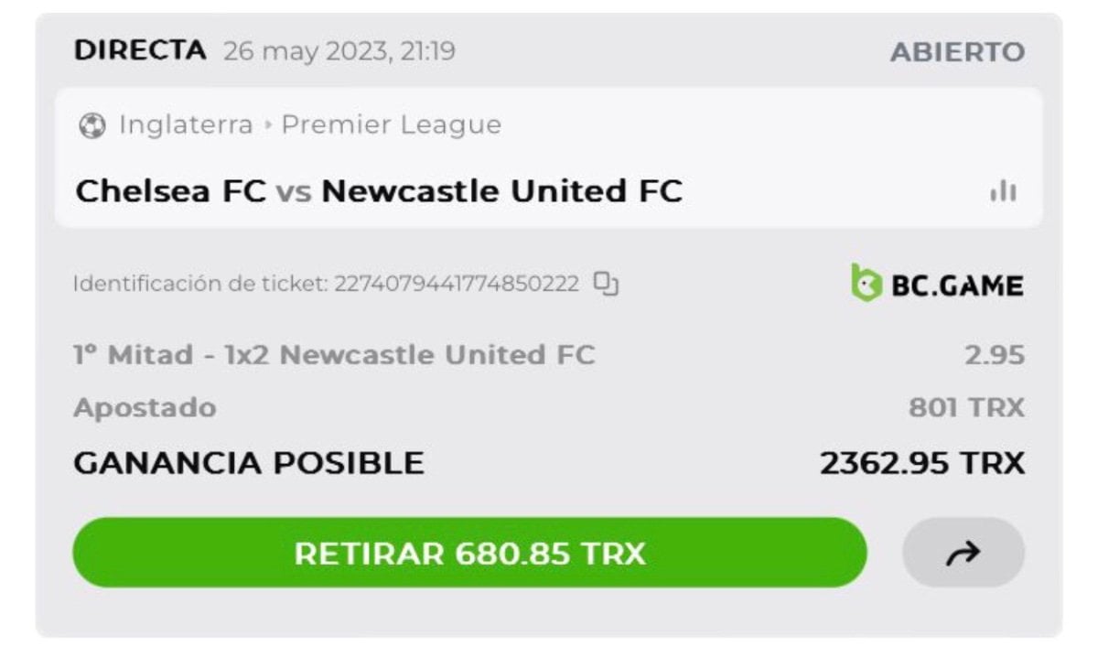Image resolution: width=1098 pixels, height=668 pixels.
Task: Click the ABIERTO status label
Action: (957, 52)
